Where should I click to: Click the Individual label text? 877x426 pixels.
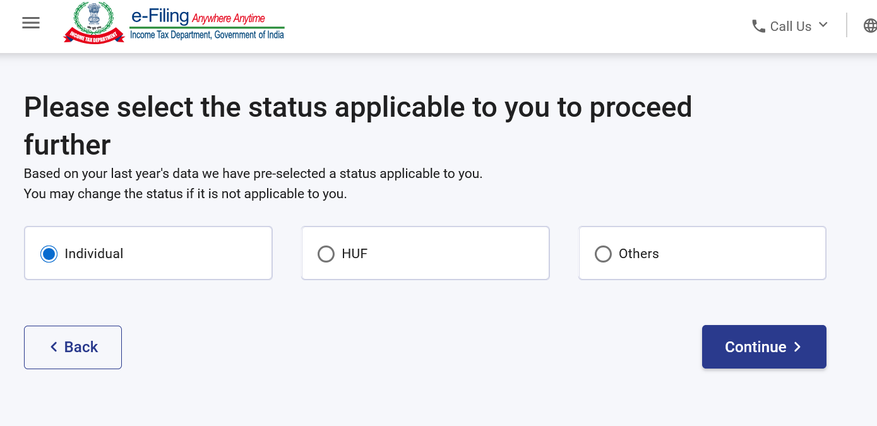94,254
